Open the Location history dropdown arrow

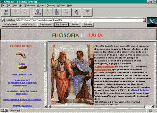(x=144, y=20)
